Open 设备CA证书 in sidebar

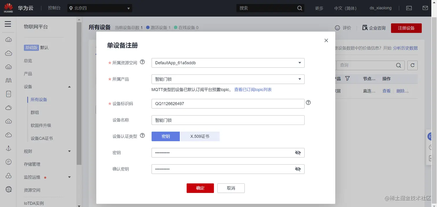[42, 138]
